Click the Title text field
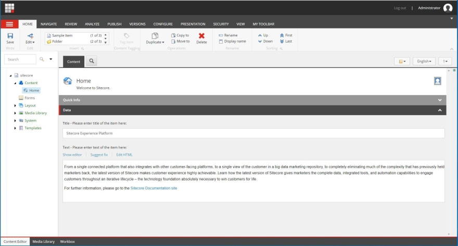 [253, 133]
